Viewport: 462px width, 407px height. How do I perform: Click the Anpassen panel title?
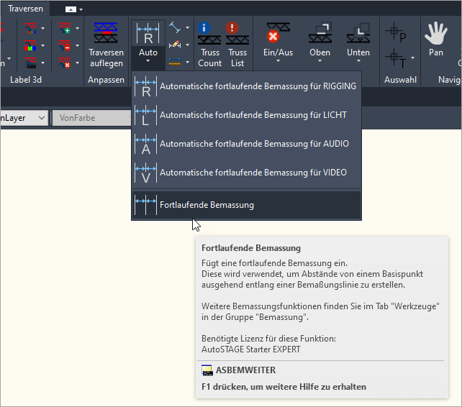106,80
